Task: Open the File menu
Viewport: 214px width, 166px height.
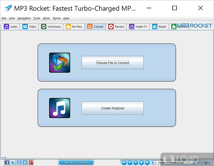Action: click(x=4, y=18)
